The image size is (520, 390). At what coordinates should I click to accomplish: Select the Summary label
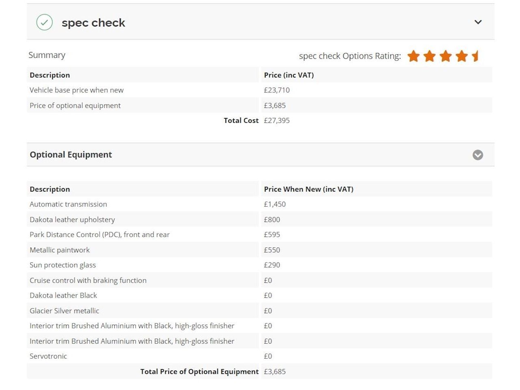point(47,55)
